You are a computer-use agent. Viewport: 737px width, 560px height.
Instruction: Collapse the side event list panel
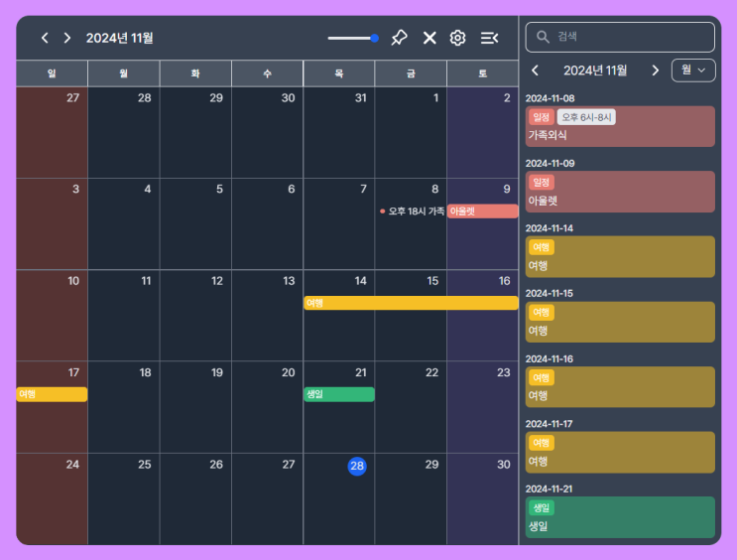pyautogui.click(x=489, y=38)
